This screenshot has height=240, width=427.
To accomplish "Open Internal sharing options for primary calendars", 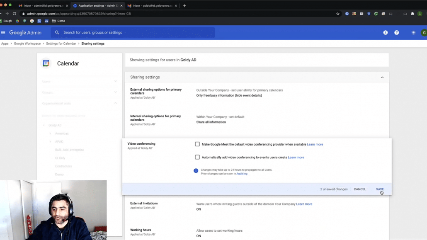I will [x=257, y=122].
